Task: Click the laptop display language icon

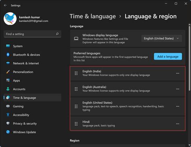Action: pyautogui.click(x=76, y=39)
